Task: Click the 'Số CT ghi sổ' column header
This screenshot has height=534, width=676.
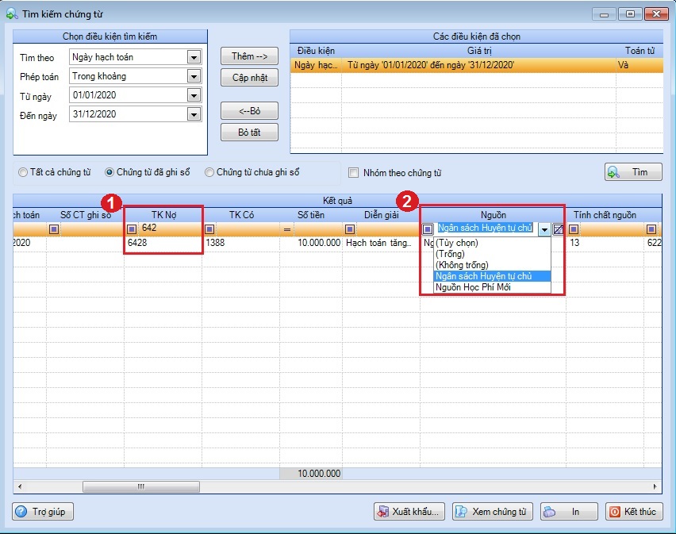Action: (86, 215)
